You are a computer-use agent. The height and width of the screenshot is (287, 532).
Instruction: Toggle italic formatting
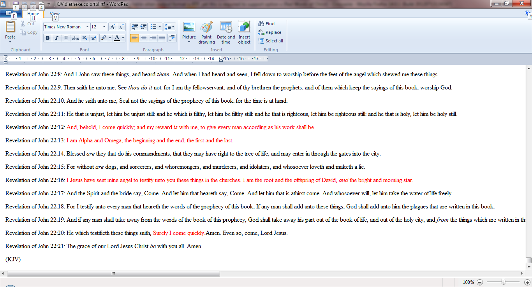(57, 38)
